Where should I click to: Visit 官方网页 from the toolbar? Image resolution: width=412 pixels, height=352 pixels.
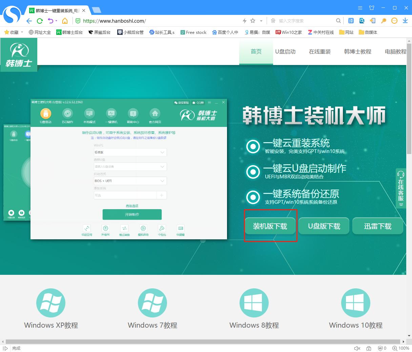tap(155, 114)
